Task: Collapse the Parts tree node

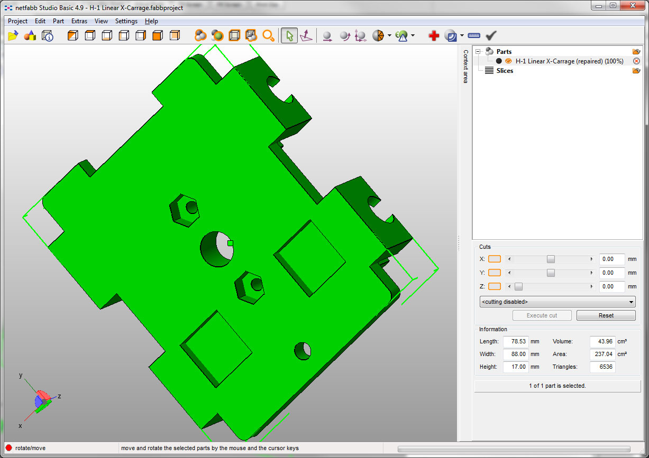Action: [x=478, y=52]
